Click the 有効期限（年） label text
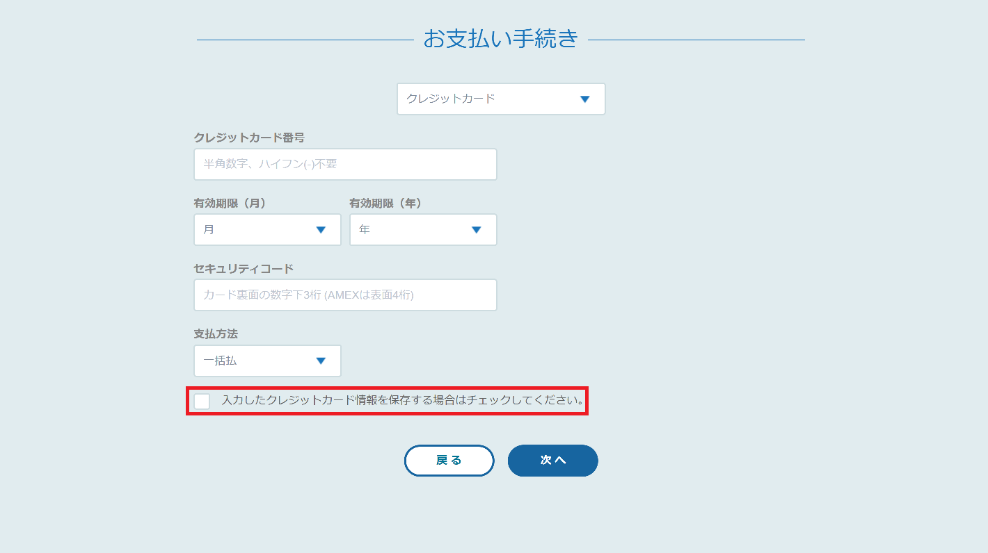The image size is (988, 553). click(x=386, y=203)
